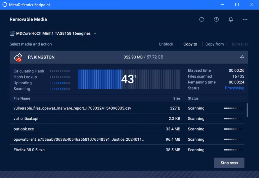Click progress indicator for opswatclient row
Image resolution: width=259 pixels, height=178 pixels.
pyautogui.click(x=234, y=139)
